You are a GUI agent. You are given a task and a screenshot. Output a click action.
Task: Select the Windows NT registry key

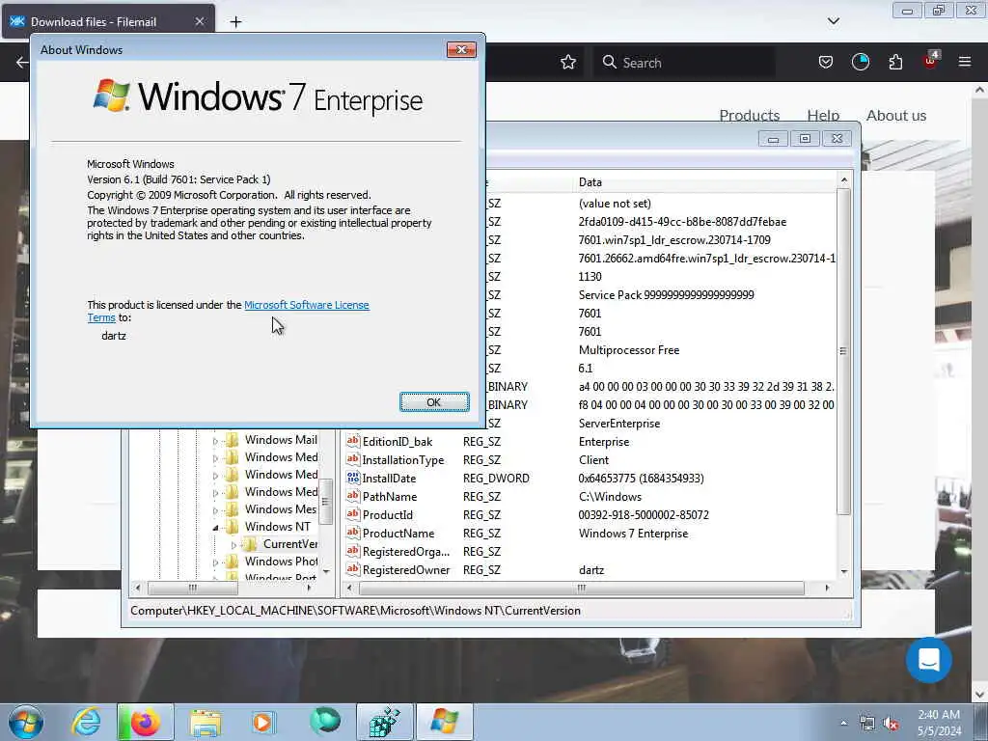(277, 526)
